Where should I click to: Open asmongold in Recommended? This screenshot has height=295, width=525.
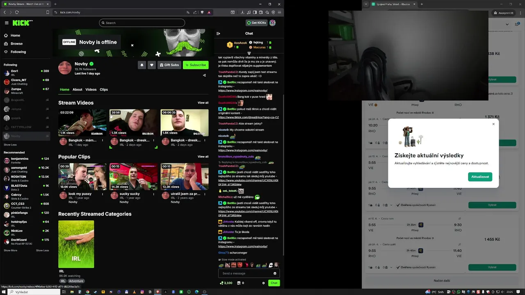(x=26, y=170)
